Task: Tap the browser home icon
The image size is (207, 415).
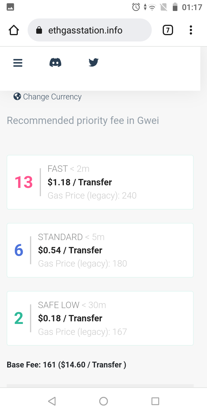Action: [x=14, y=30]
